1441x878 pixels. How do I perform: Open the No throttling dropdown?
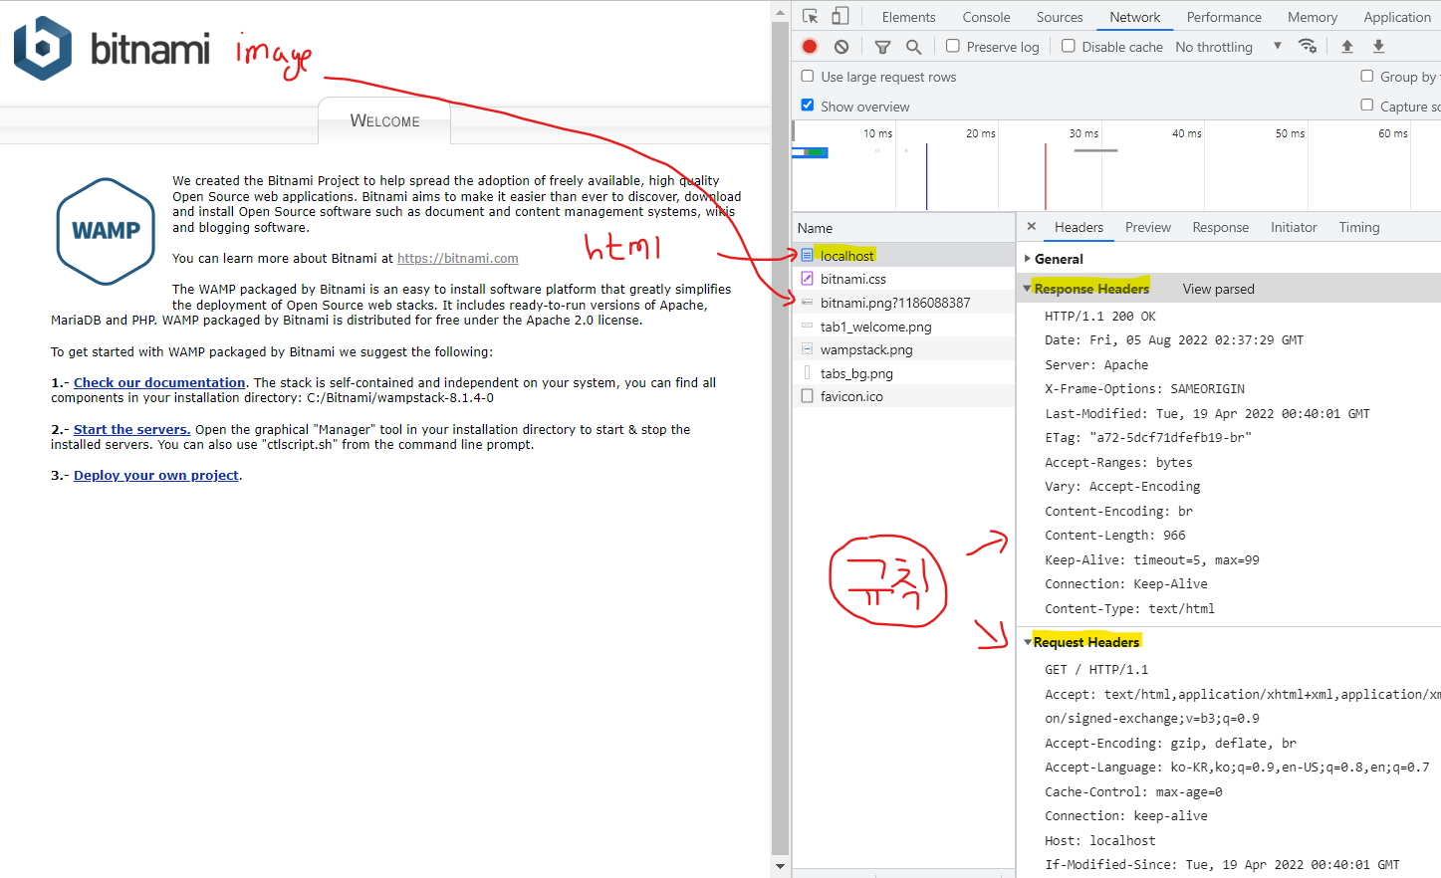(1229, 47)
